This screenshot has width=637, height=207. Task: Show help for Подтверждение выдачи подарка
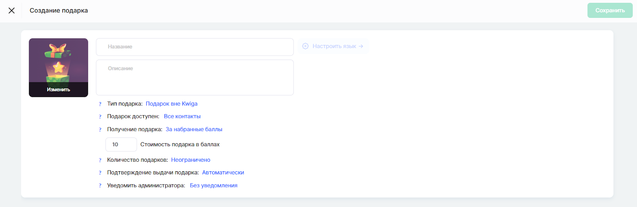(x=100, y=173)
